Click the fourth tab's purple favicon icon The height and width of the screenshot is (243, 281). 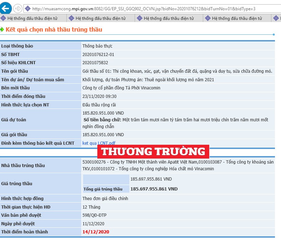(207, 18)
